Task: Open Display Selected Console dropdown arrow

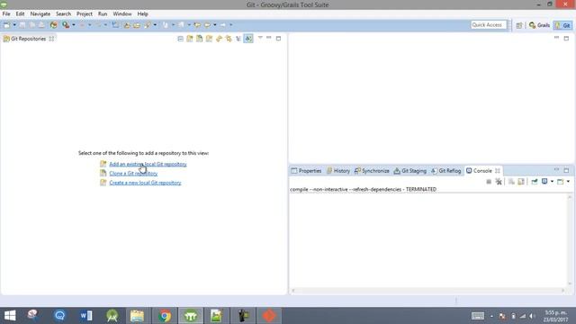Action: click(552, 182)
